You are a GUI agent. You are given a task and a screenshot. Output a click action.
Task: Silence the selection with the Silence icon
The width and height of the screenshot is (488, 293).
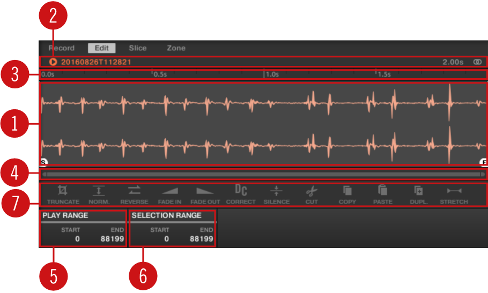pos(276,191)
